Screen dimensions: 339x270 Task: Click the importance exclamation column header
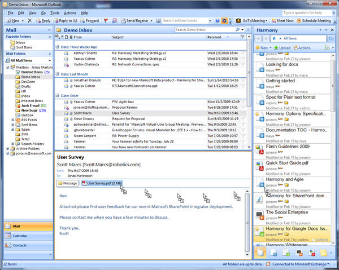(62, 37)
